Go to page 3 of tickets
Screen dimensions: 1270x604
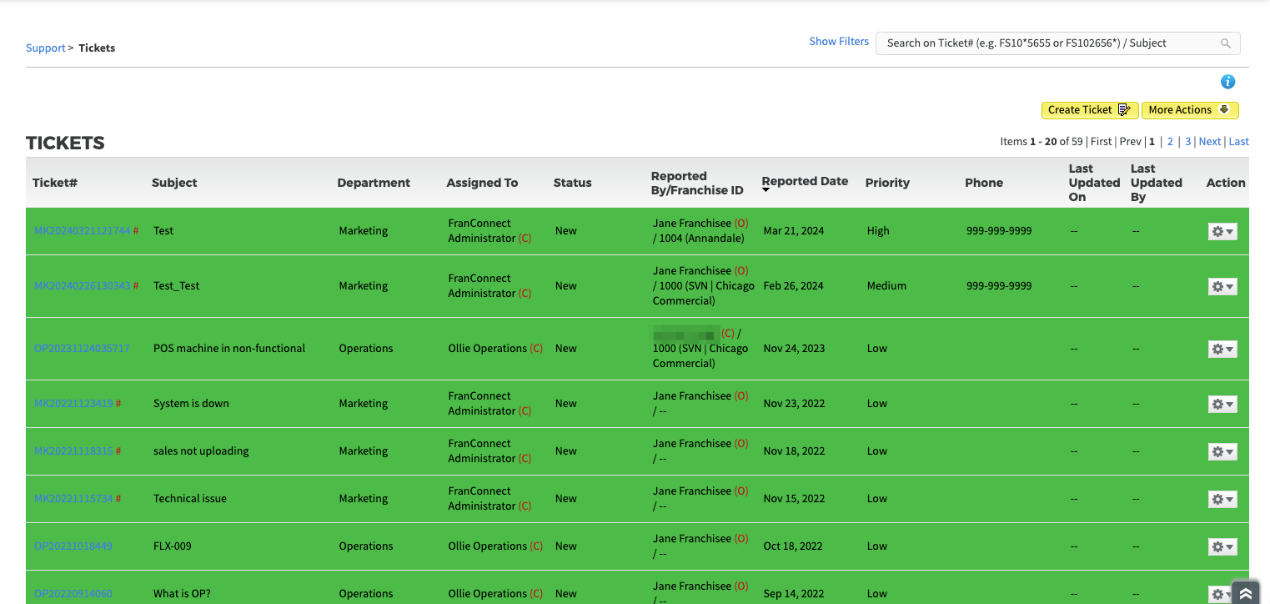pyautogui.click(x=1188, y=141)
